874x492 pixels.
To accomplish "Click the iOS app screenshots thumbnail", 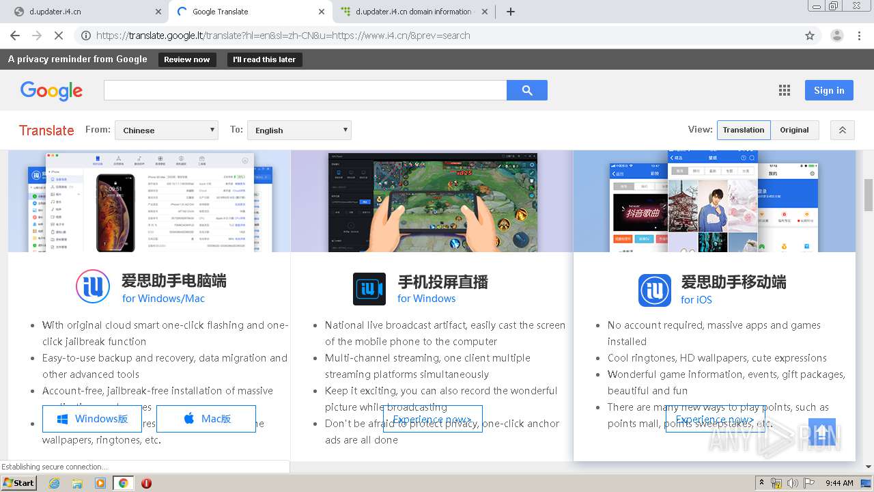I will 714,201.
